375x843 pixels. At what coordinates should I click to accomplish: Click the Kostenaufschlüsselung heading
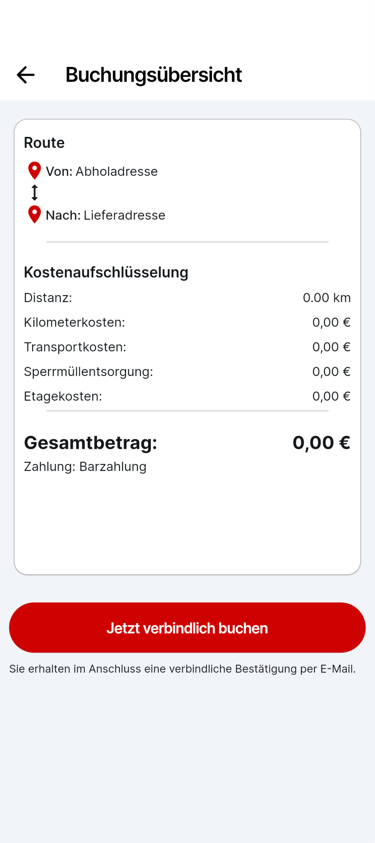pos(106,272)
